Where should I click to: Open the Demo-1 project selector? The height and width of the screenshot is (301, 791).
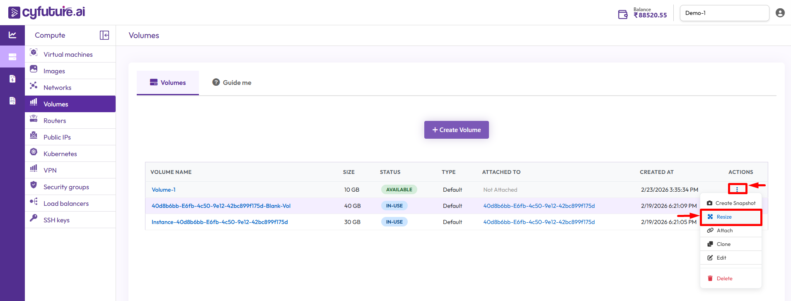coord(724,13)
